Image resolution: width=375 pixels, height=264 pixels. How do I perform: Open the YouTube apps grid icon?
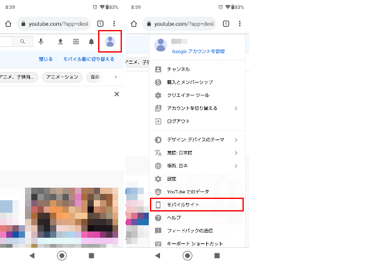pos(76,42)
